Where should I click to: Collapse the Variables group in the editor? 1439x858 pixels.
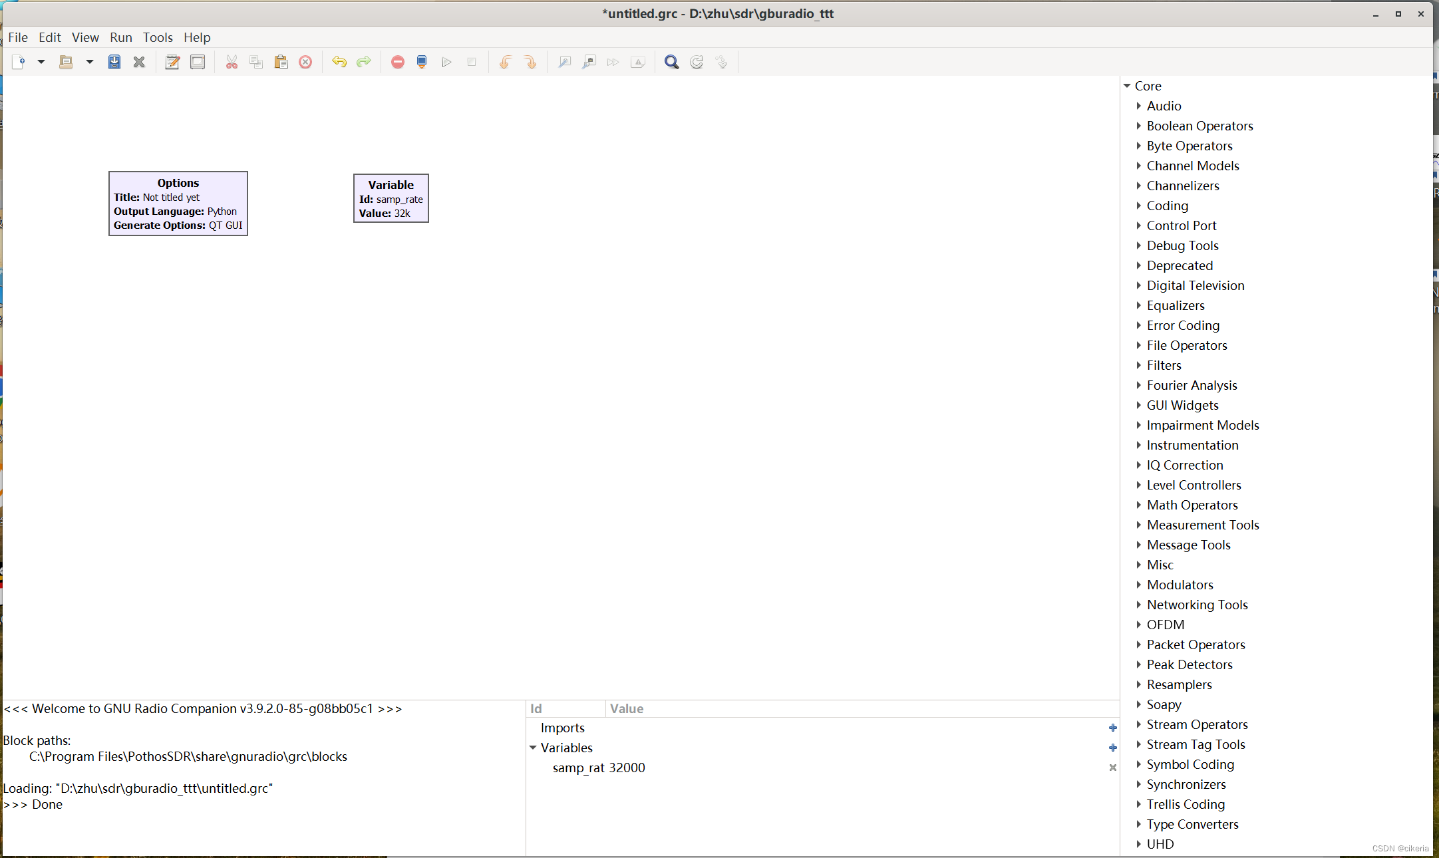coord(533,748)
